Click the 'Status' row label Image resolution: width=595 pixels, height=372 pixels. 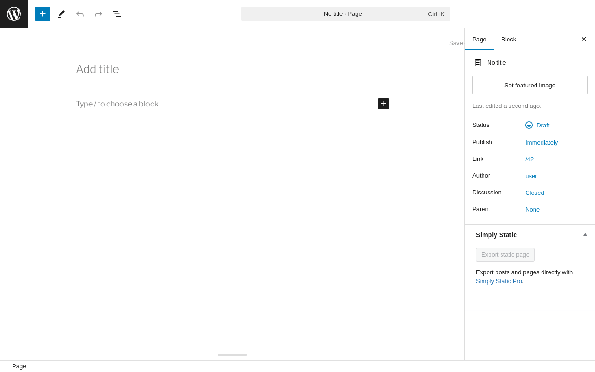coord(481,125)
